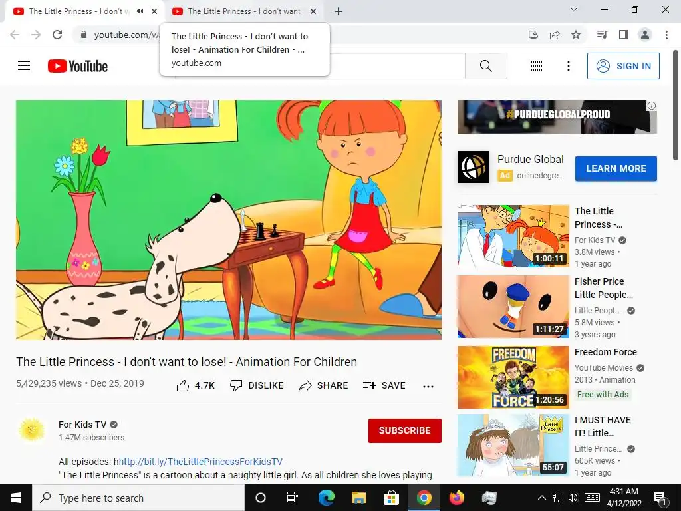681x511 pixels.
Task: Open Cortana circle on taskbar
Action: click(261, 498)
